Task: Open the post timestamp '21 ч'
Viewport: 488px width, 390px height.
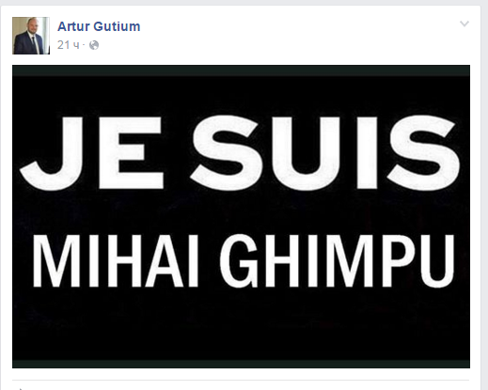Action: [68, 45]
